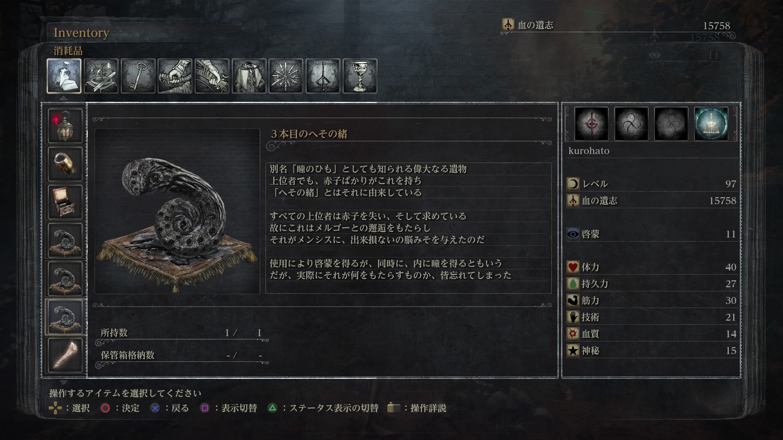
Task: Click the glowing blue oath rune slot
Action: click(x=711, y=124)
